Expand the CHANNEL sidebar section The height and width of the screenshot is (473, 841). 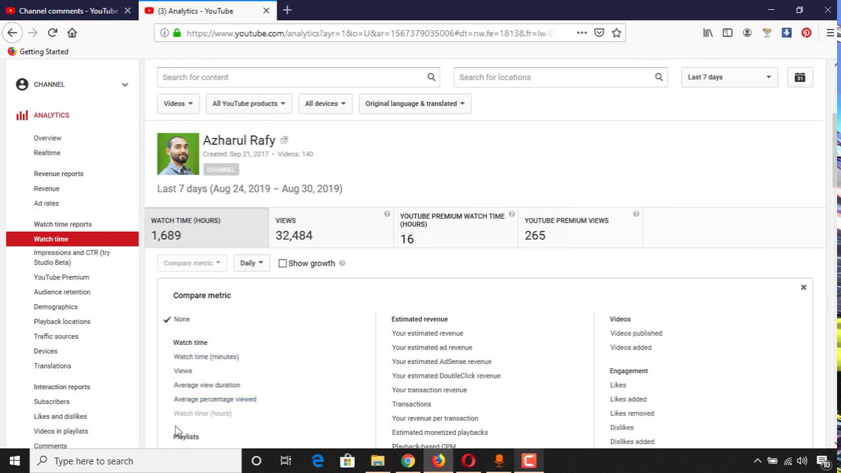[72, 84]
